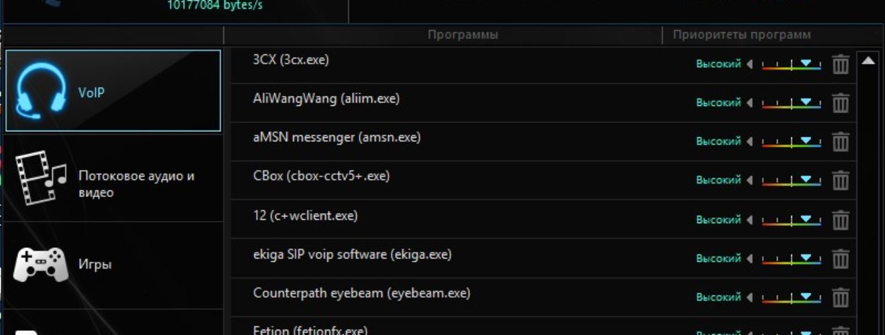
Task: Adjust priority slider for aMSN messenger
Action: click(791, 142)
